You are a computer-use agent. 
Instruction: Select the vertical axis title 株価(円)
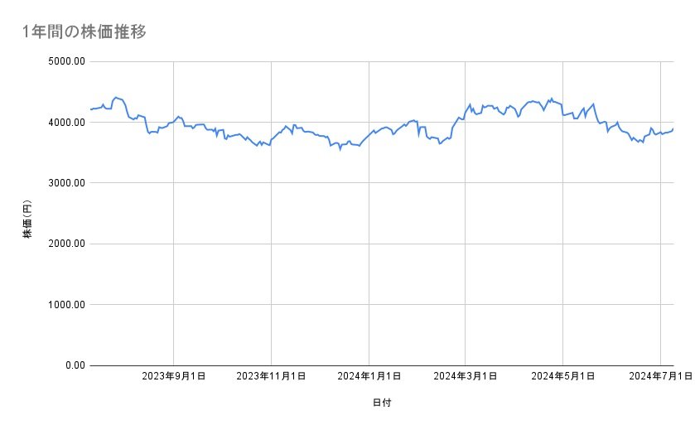click(27, 218)
